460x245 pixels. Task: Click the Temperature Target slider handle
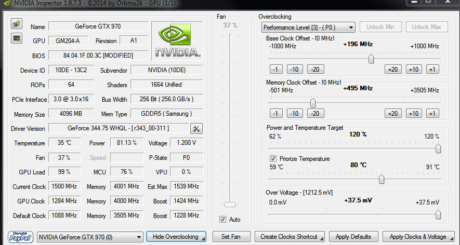click(382, 179)
